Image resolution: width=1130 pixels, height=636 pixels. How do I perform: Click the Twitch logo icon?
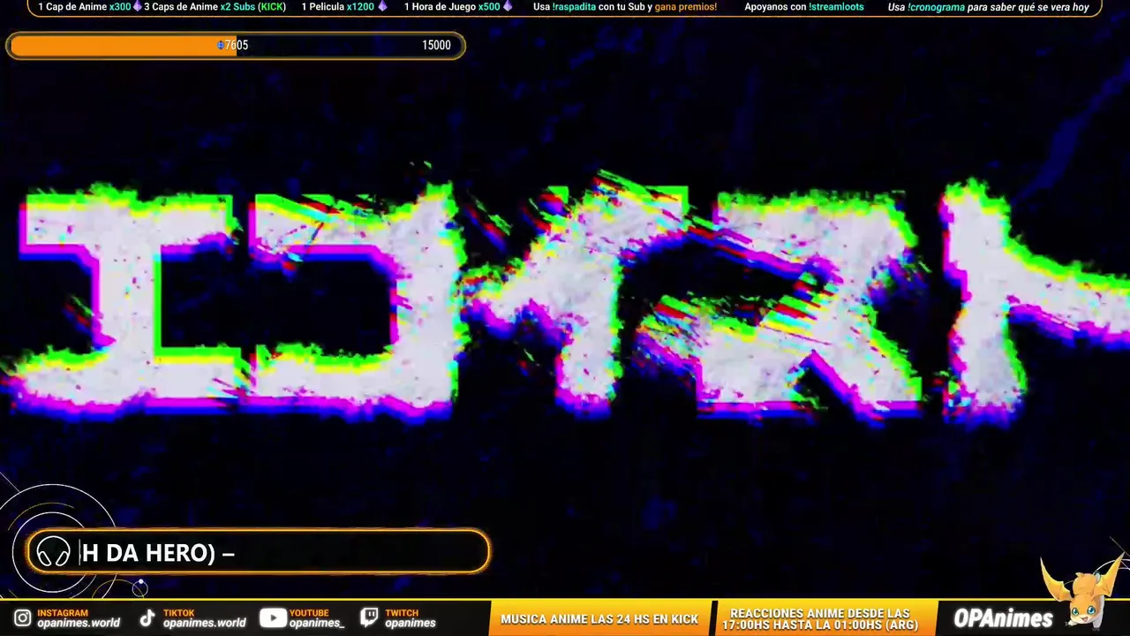370,618
